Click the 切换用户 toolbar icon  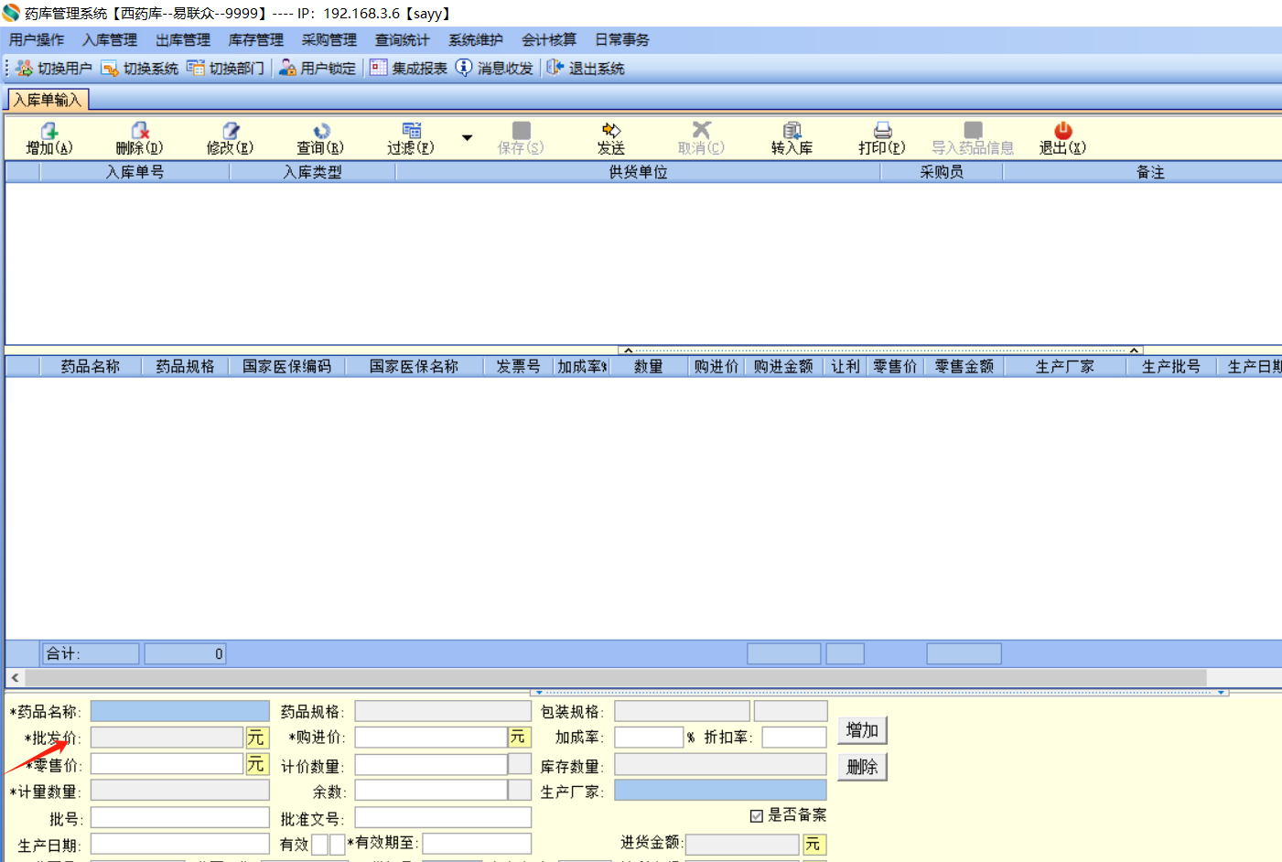[24, 69]
